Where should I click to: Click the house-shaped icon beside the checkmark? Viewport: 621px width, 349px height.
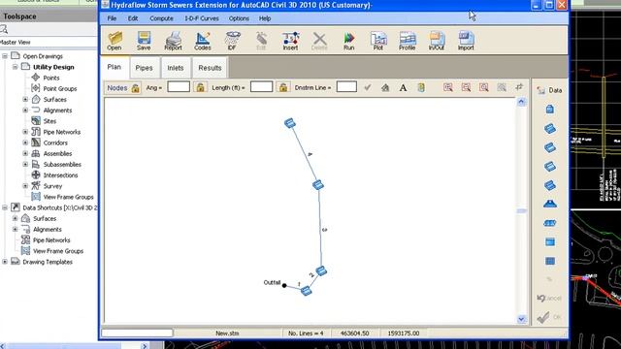click(385, 87)
